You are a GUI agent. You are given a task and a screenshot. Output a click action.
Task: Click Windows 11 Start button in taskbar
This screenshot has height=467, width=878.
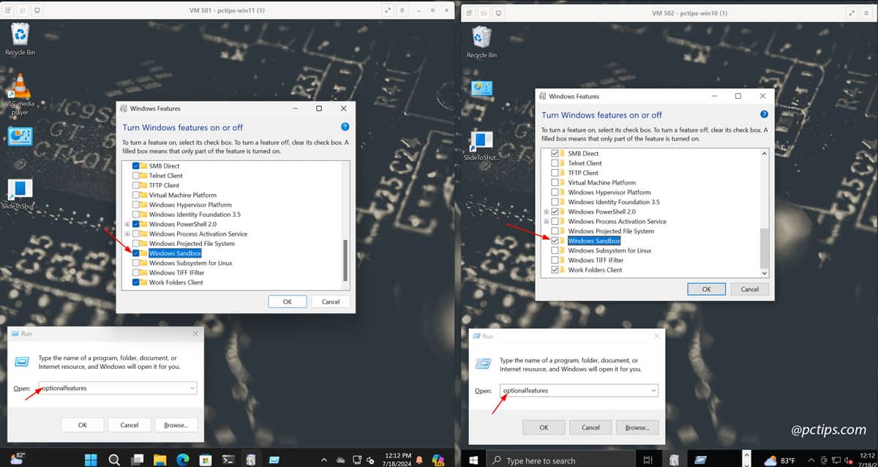coord(91,460)
